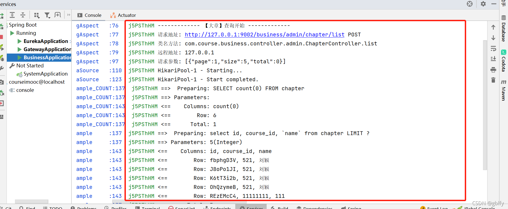Click the 'Parameters: 5(Integer)' log line
This screenshot has height=209, width=508.
point(206,142)
